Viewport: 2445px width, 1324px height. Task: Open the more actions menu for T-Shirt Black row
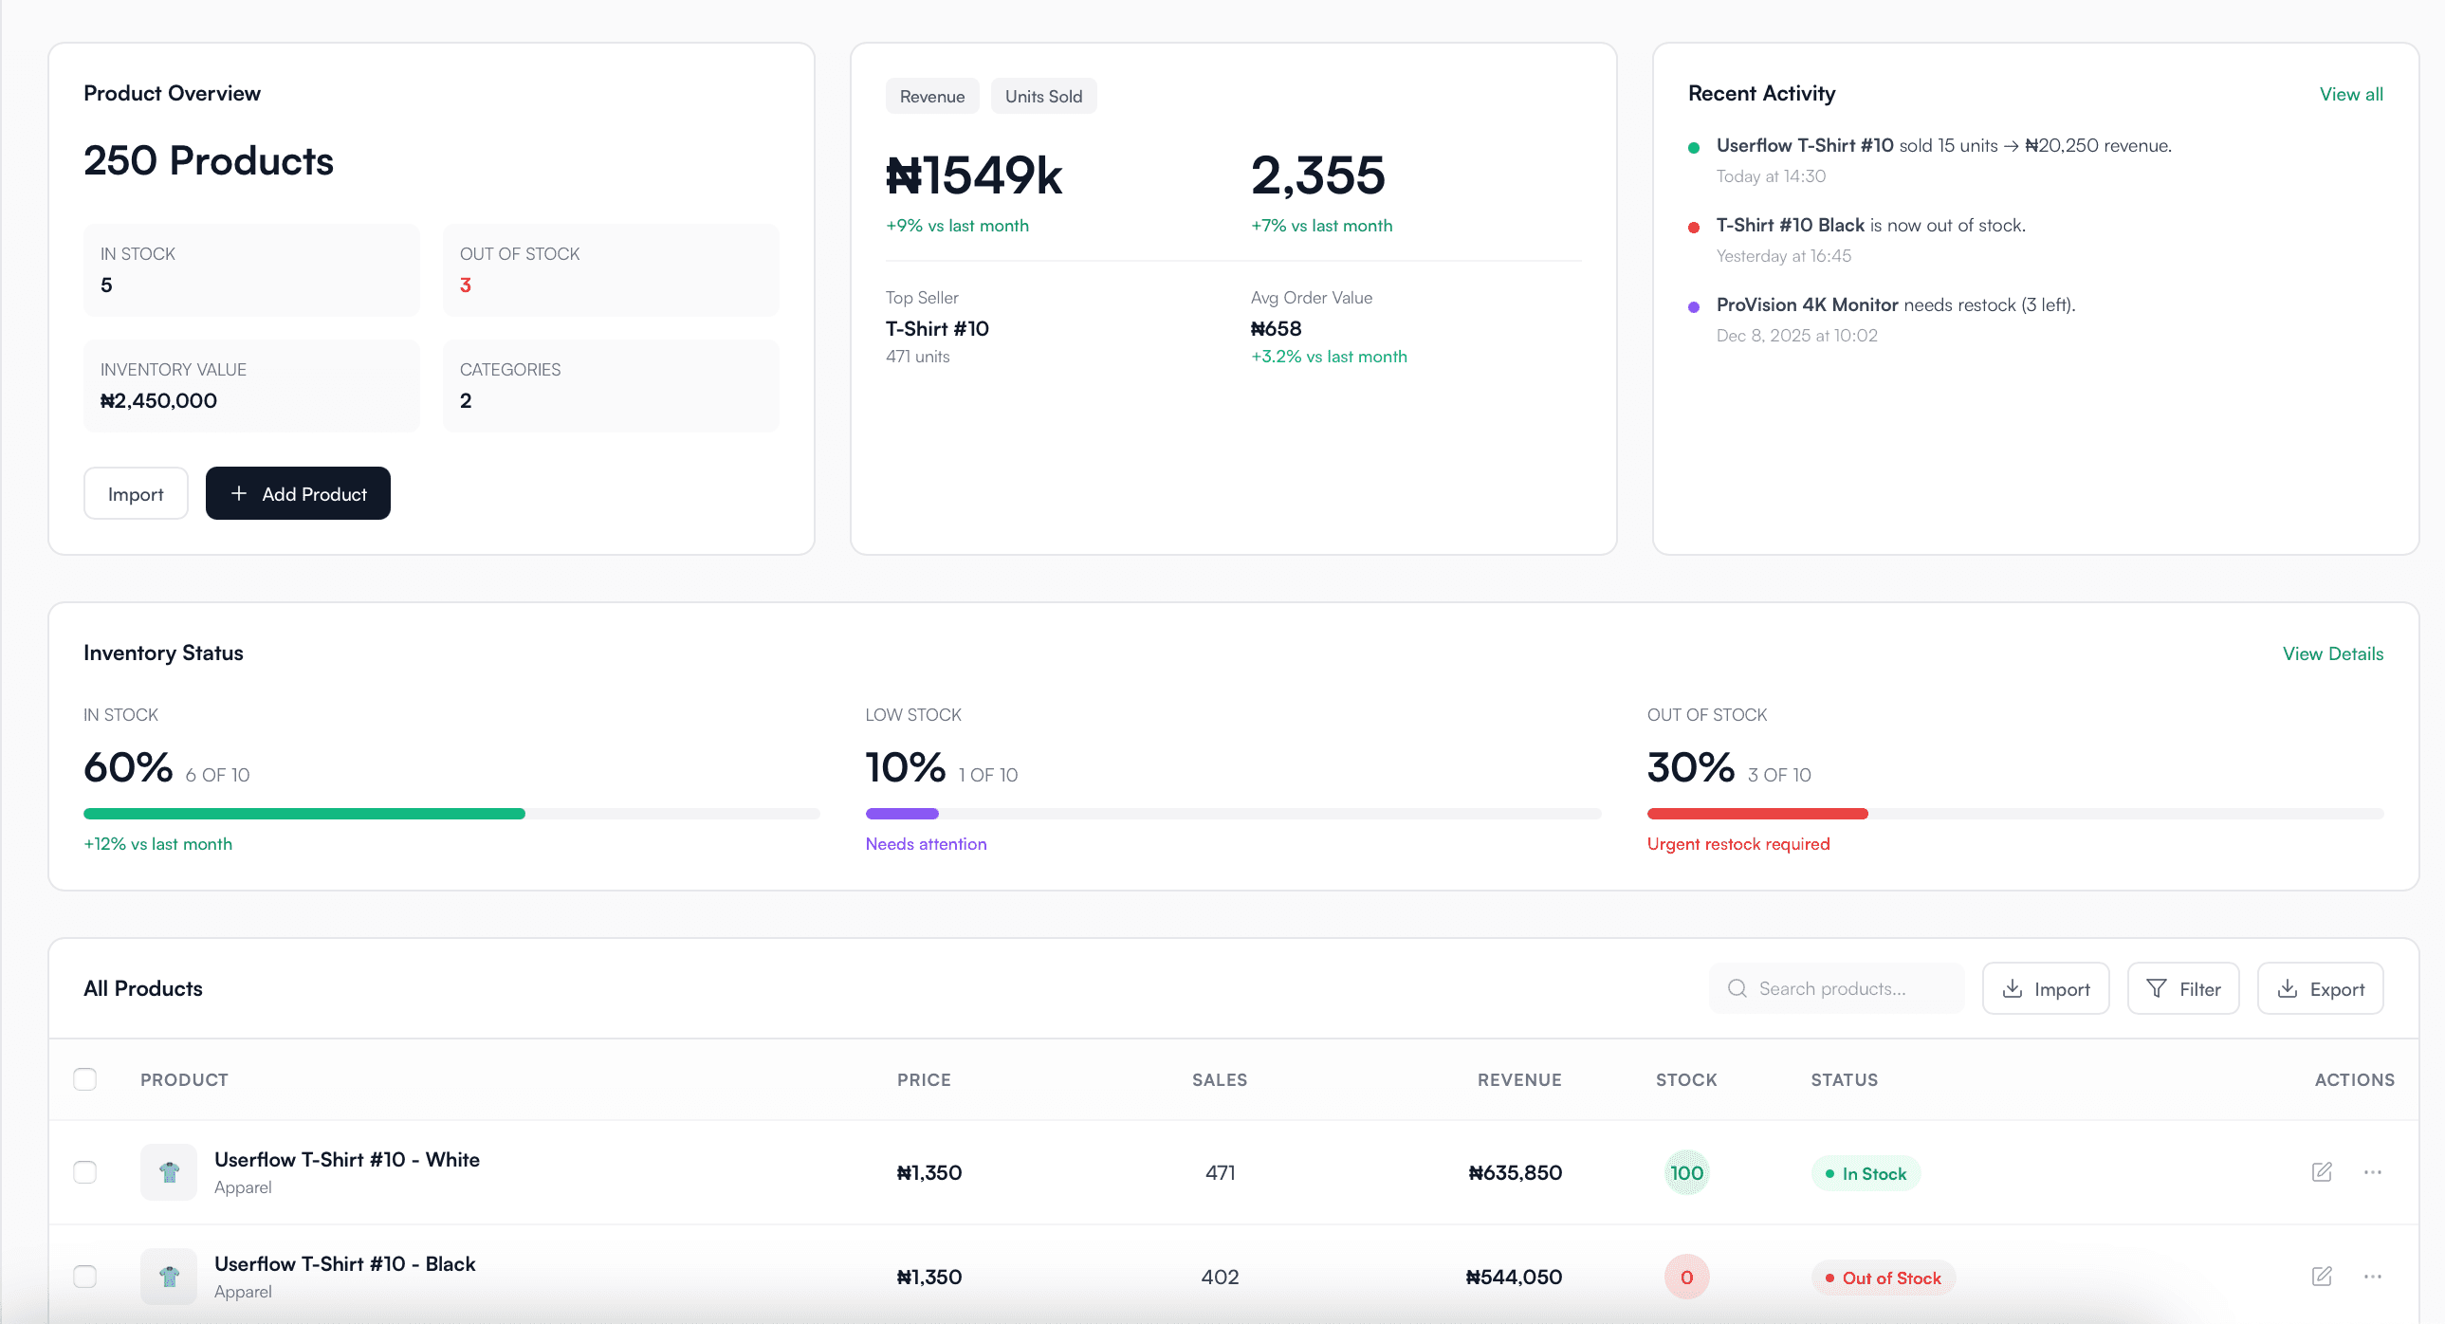point(2373,1277)
